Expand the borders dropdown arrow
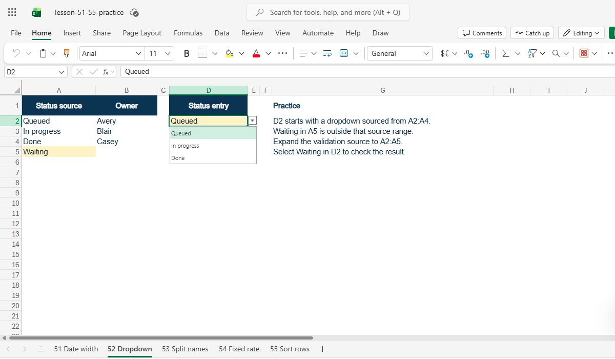 pyautogui.click(x=215, y=53)
